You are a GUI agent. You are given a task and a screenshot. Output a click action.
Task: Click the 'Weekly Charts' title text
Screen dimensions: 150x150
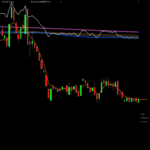pos(8,2)
